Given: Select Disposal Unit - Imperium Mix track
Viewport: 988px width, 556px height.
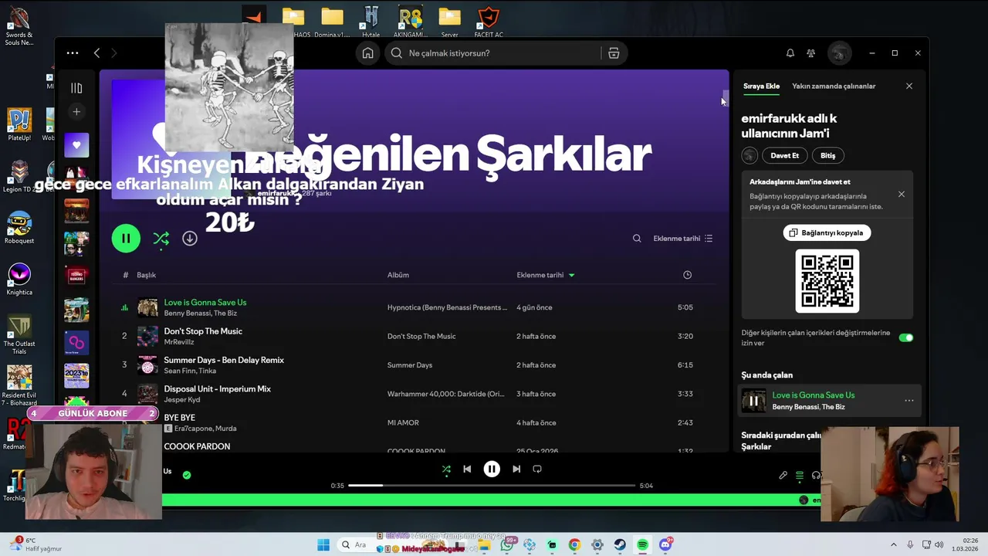Looking at the screenshot, I should click(217, 389).
